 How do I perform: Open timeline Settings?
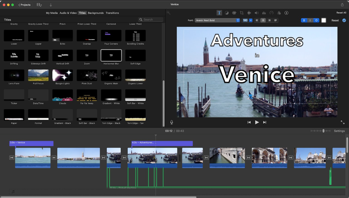pos(339,131)
